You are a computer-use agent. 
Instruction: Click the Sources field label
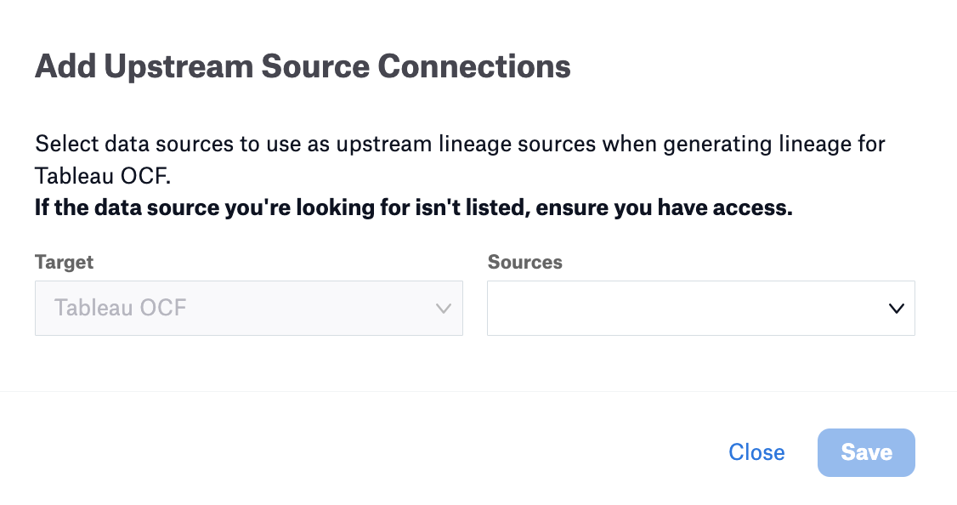[525, 262]
